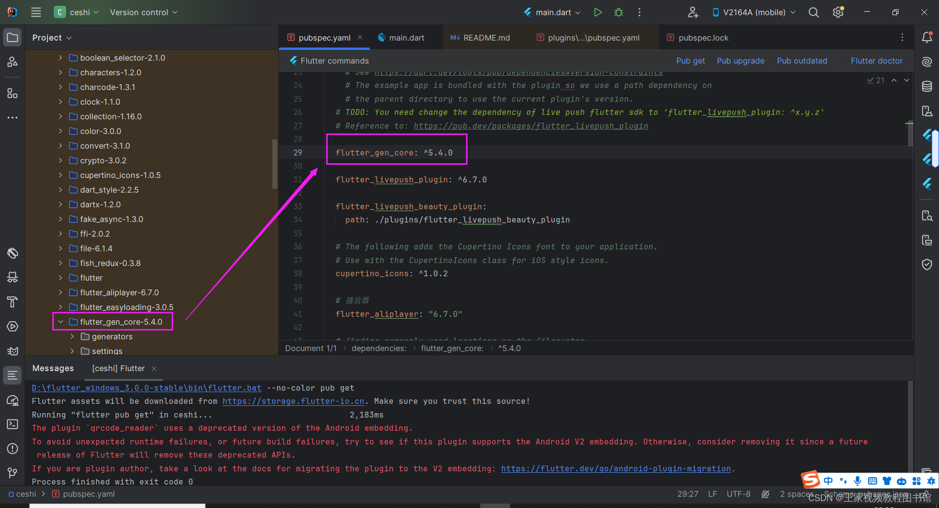Open the Problems tool window icon
Viewport: 939px width, 508px height.
pos(12,449)
